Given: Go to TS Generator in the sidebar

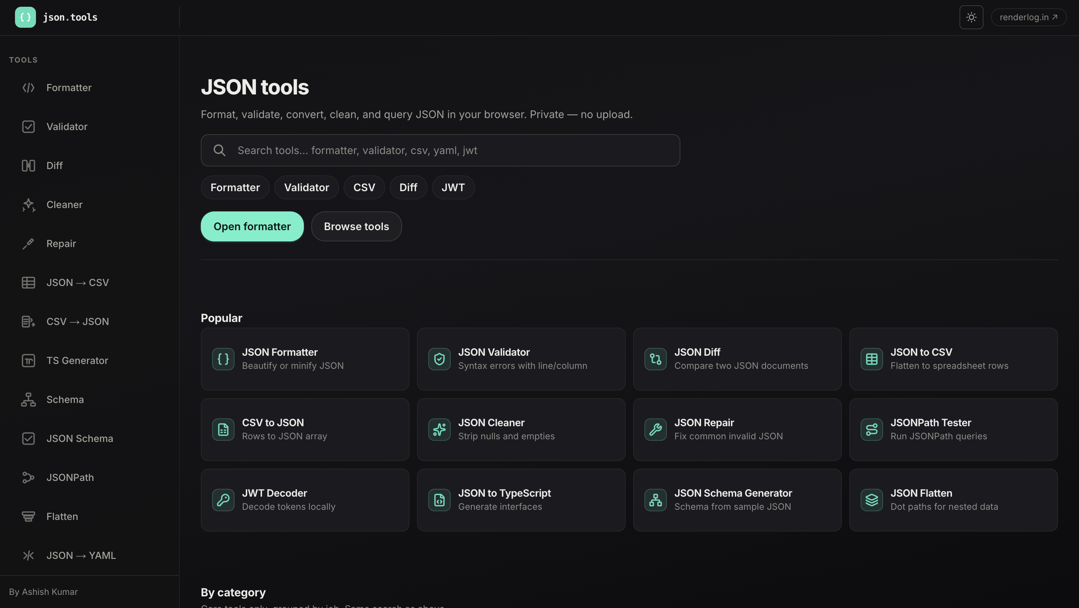Looking at the screenshot, I should click(x=78, y=360).
